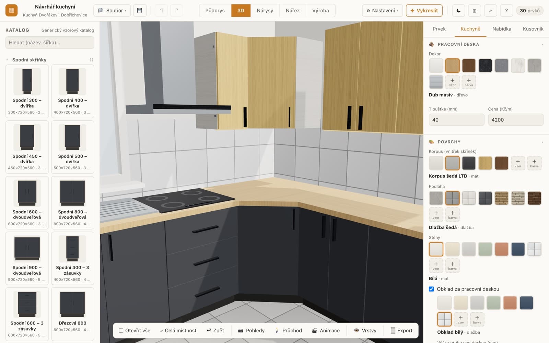549x343 pixels.
Task: Click the 30 prvků counter
Action: [529, 11]
